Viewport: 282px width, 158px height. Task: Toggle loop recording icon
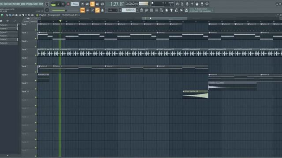(102, 4)
